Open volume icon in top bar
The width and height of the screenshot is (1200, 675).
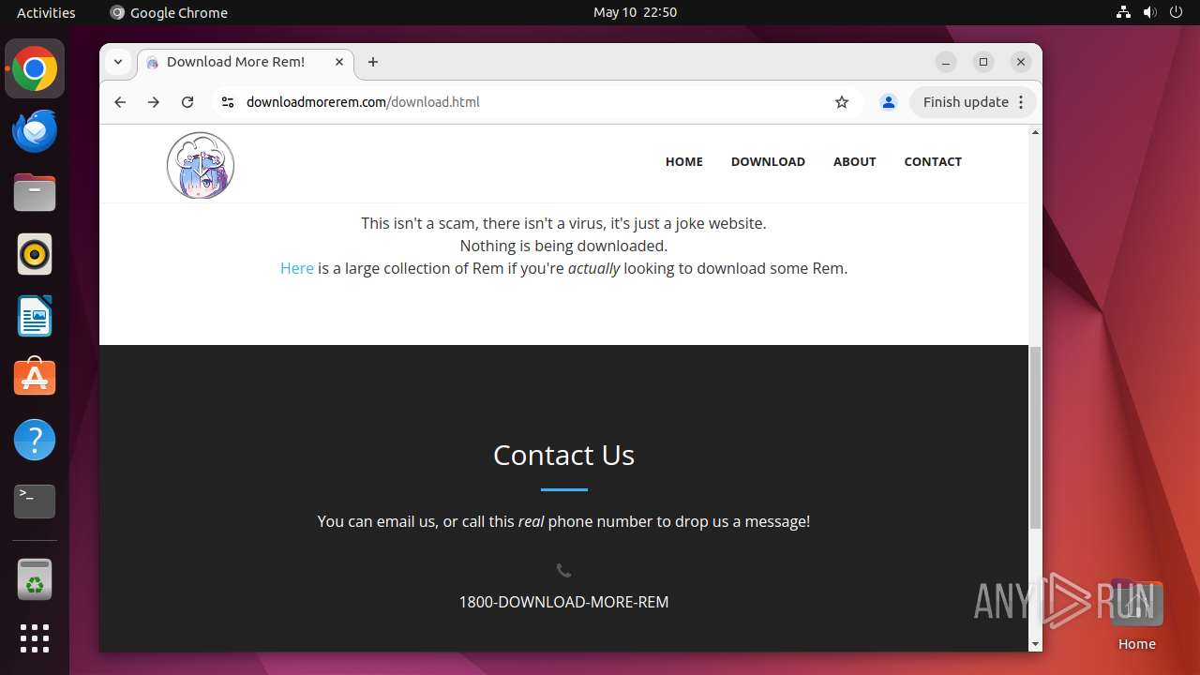point(1150,12)
